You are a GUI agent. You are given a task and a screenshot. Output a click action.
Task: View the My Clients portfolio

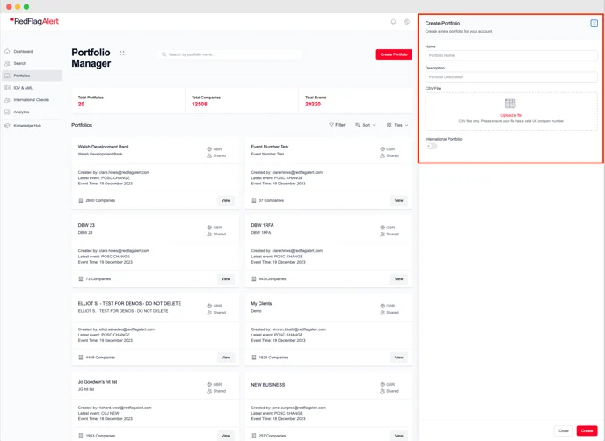[x=398, y=358]
